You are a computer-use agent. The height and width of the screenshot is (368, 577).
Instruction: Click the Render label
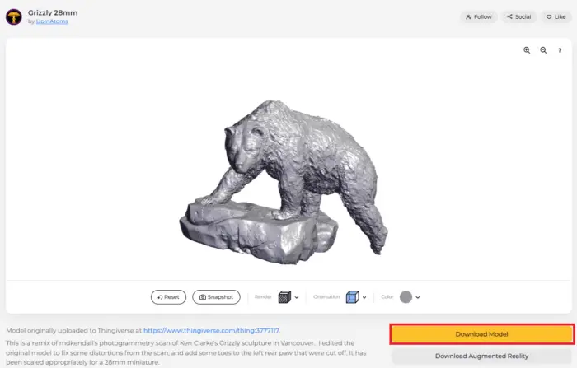263,296
